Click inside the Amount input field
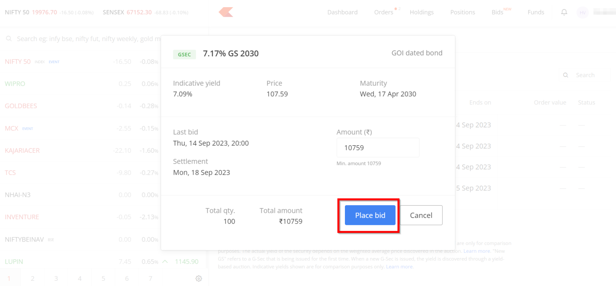This screenshot has height=286, width=616. [x=377, y=147]
